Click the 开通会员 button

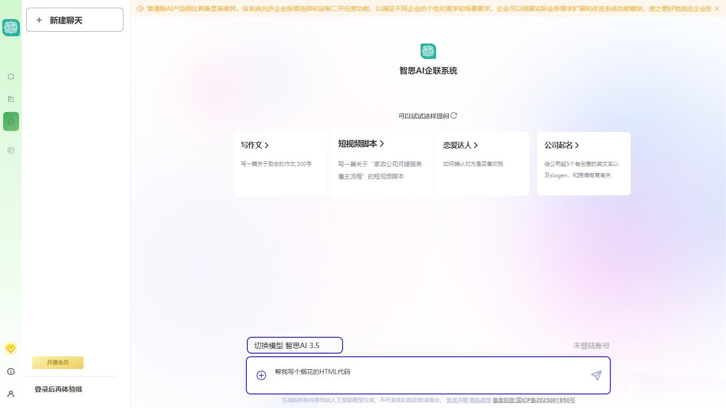pos(58,363)
